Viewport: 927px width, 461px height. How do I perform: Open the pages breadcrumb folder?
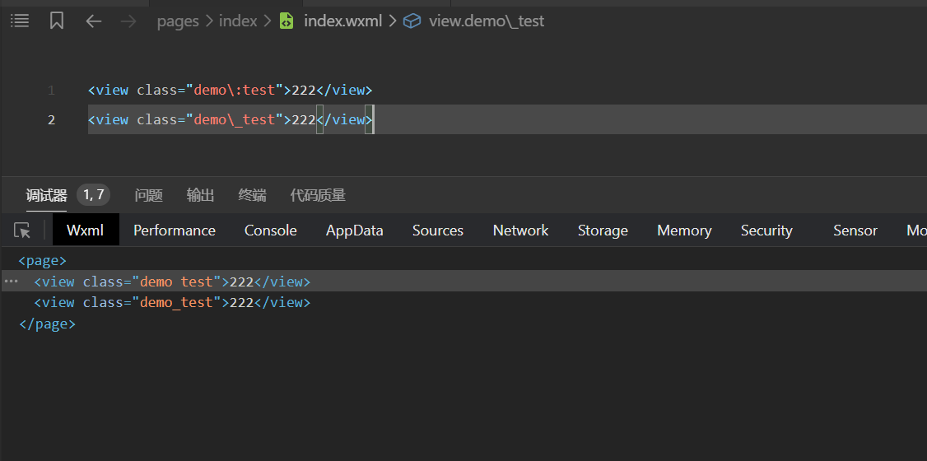pos(178,21)
